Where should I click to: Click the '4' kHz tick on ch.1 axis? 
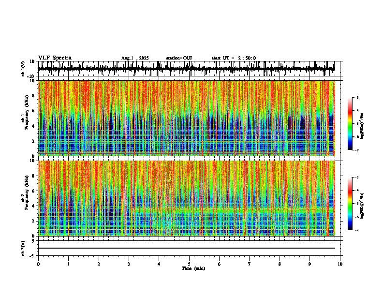[x=34, y=126]
